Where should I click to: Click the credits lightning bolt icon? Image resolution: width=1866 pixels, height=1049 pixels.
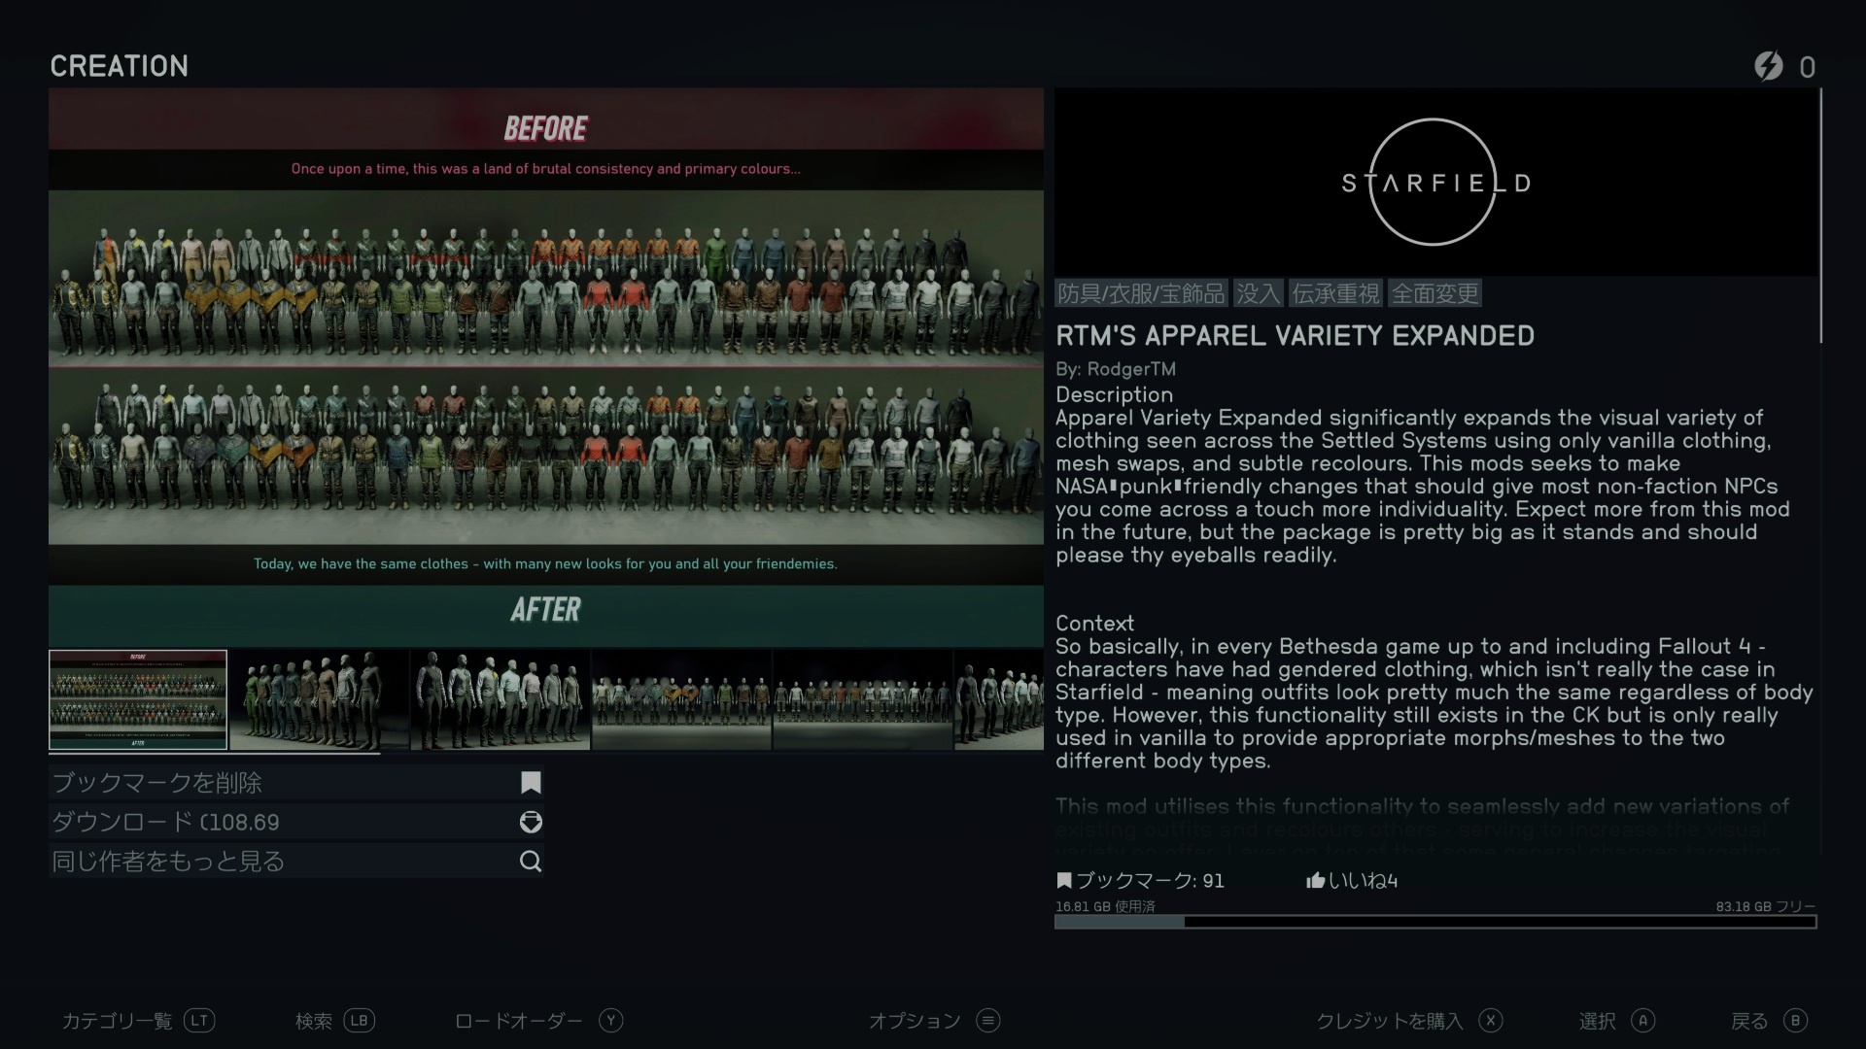pos(1768,66)
